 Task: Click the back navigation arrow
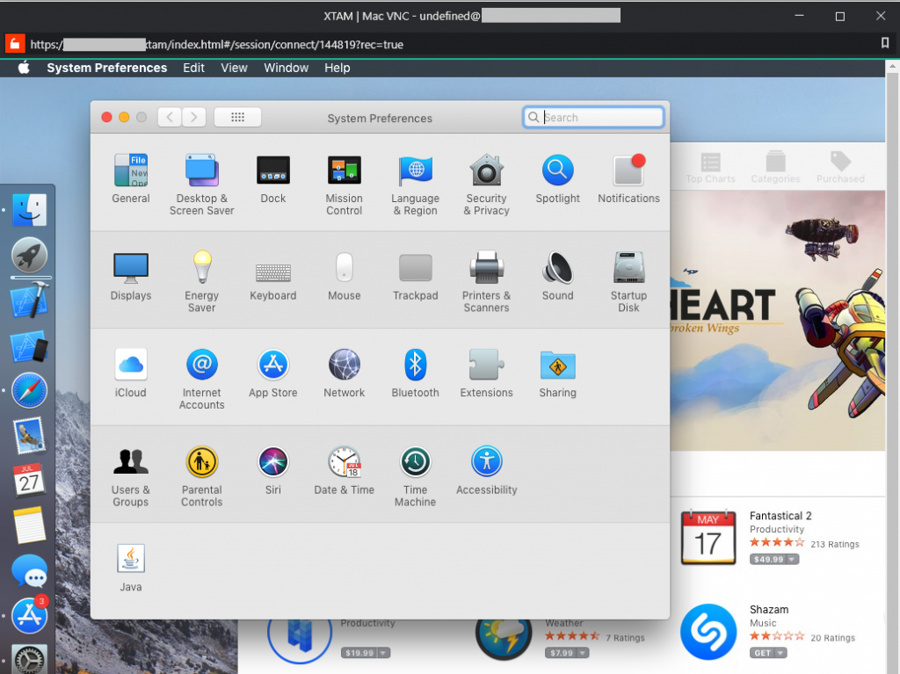pos(169,117)
